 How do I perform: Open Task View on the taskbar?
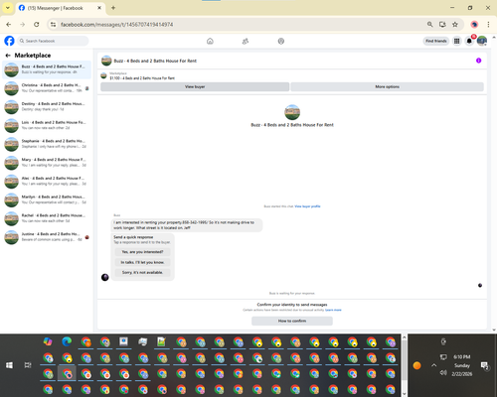click(x=28, y=365)
